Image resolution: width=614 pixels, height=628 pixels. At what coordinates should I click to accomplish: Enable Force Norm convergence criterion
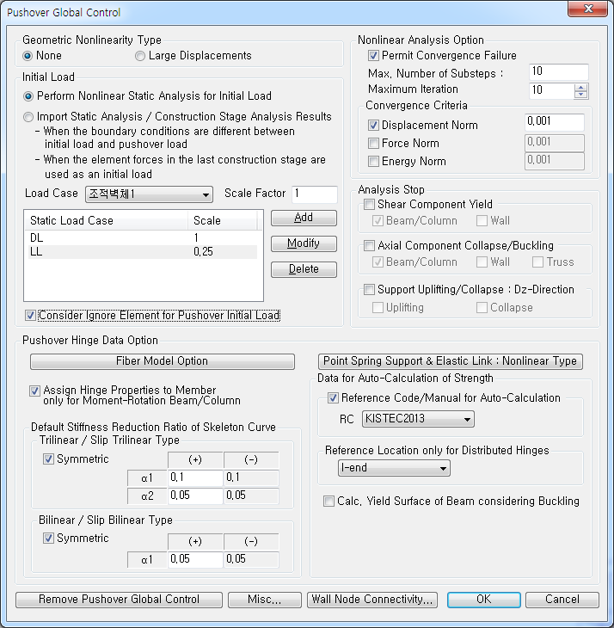point(373,144)
